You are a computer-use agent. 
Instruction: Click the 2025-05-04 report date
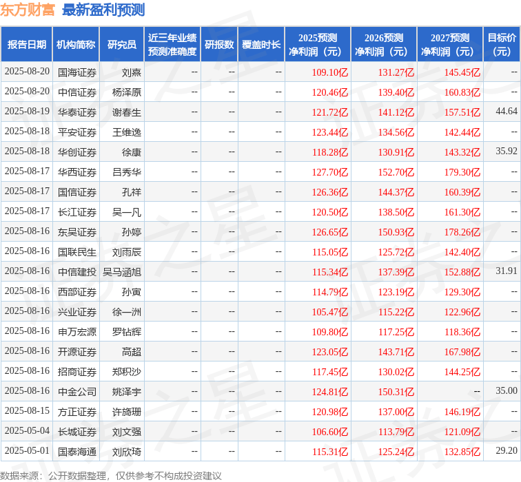(x=27, y=431)
